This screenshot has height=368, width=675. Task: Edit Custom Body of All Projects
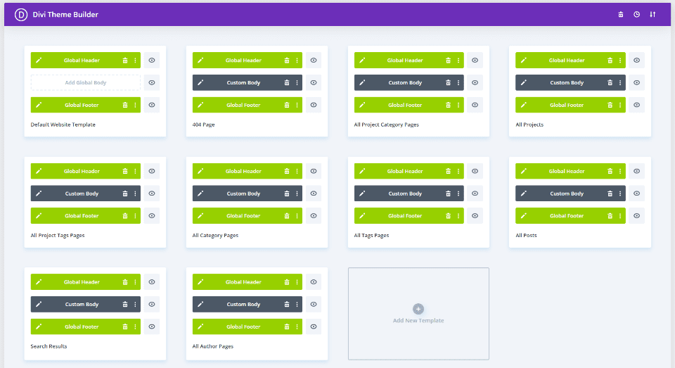[523, 83]
